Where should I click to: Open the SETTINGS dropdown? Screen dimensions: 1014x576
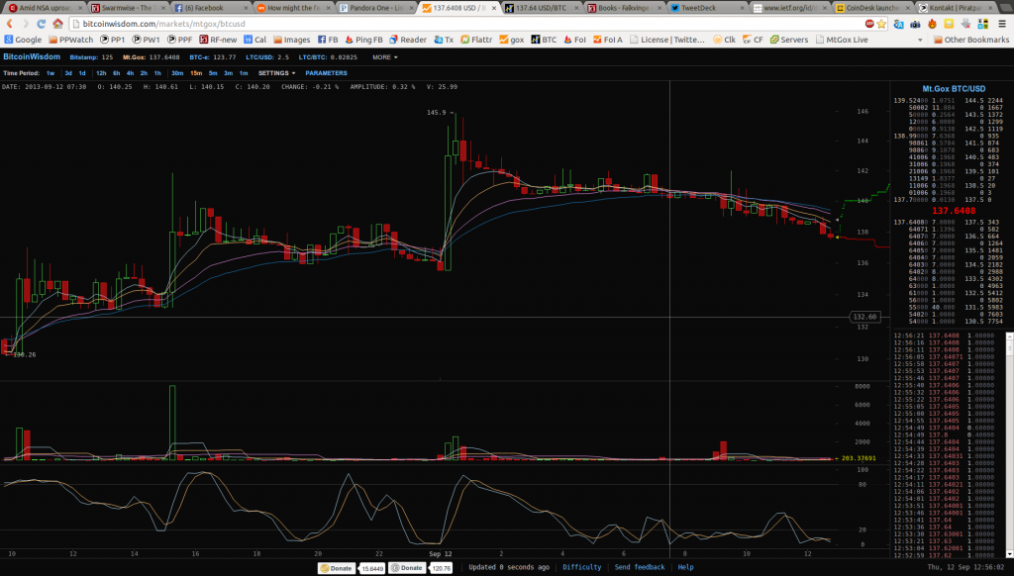tap(277, 73)
